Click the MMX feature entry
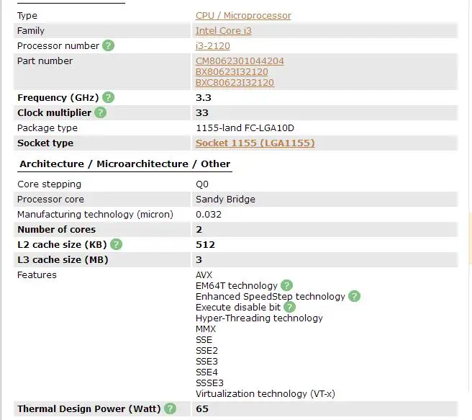The width and height of the screenshot is (472, 420). (206, 329)
